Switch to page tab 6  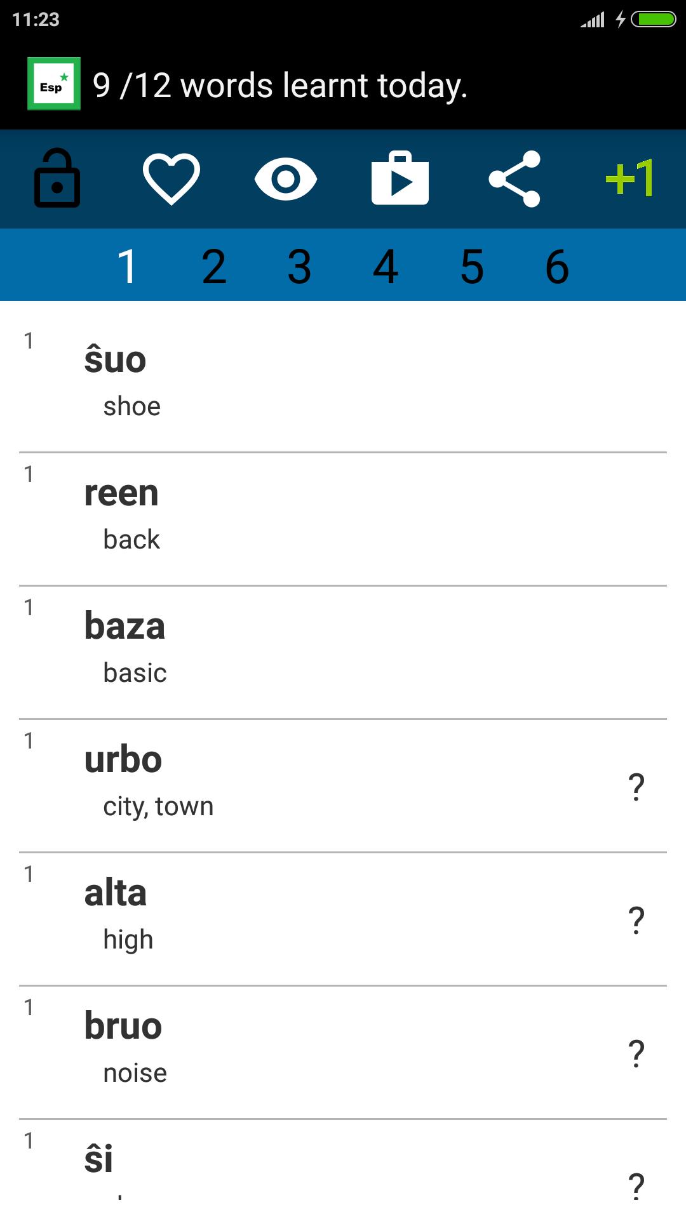[x=558, y=266]
